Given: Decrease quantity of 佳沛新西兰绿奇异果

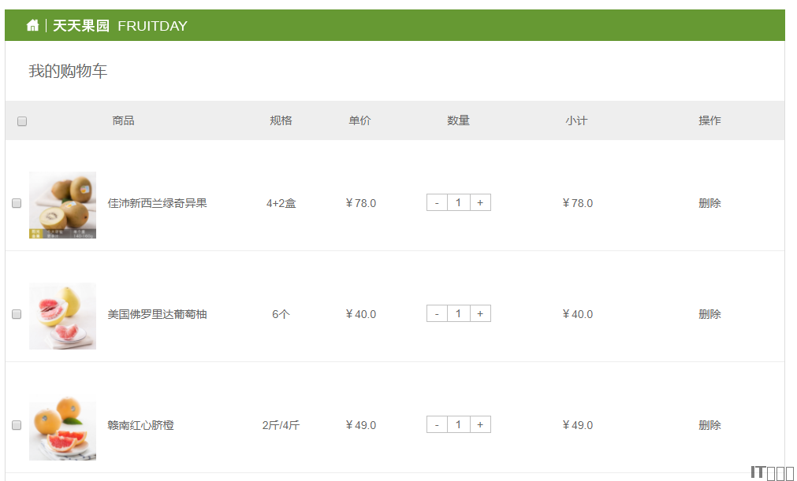Looking at the screenshot, I should click(x=437, y=203).
